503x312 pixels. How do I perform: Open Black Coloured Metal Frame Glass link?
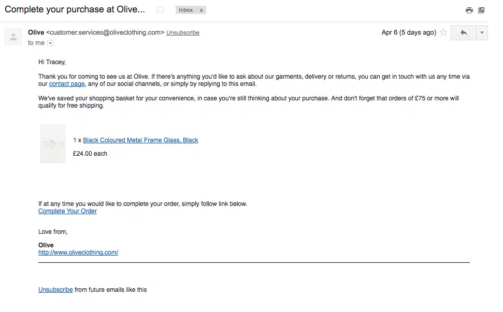(x=140, y=140)
